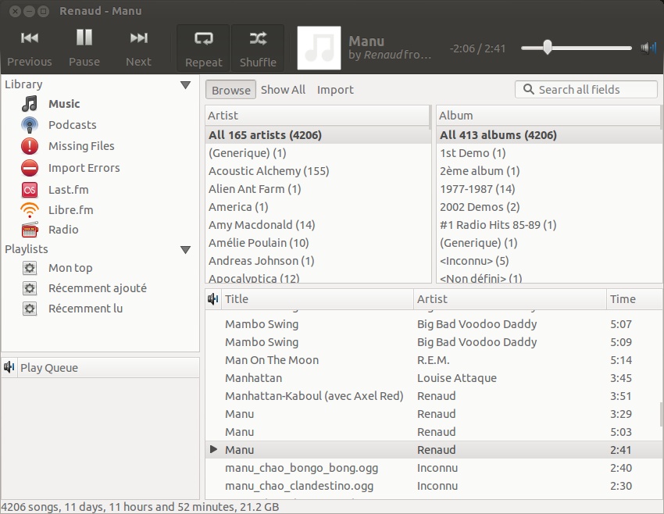Sort tracks by the Title column
664x514 pixels.
click(x=317, y=299)
